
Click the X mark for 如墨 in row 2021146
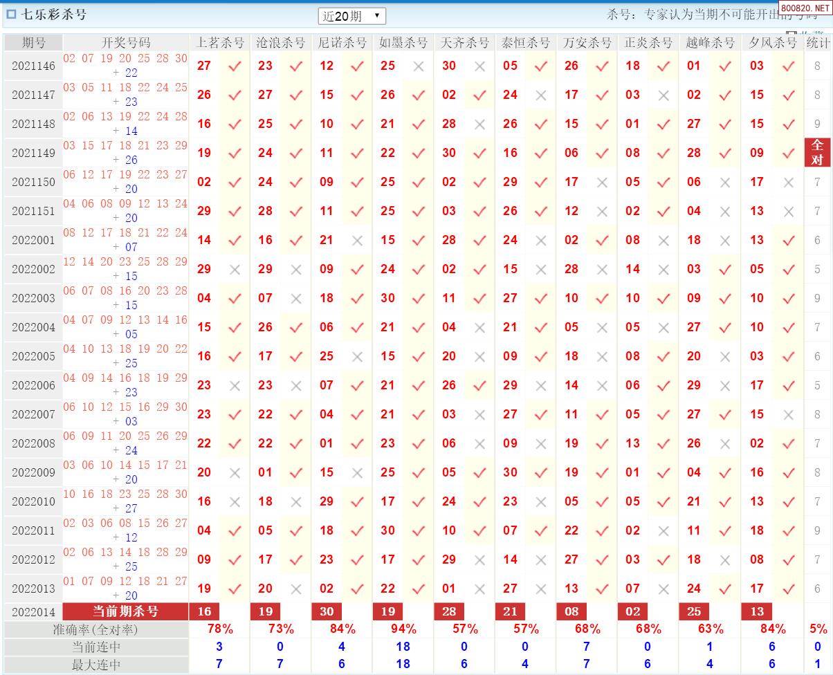tap(419, 66)
